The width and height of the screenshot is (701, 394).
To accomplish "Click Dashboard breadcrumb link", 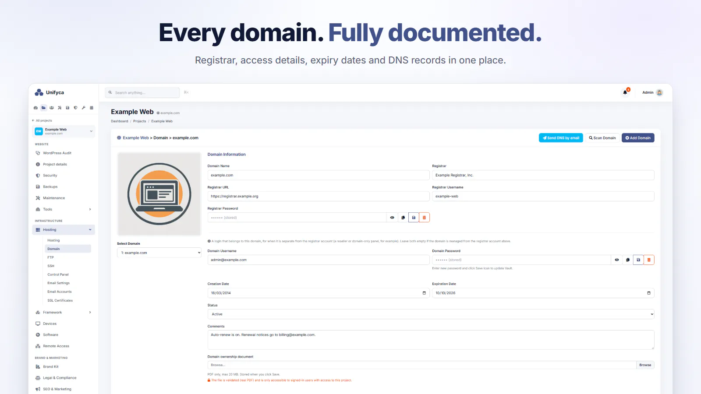I will tap(120, 121).
